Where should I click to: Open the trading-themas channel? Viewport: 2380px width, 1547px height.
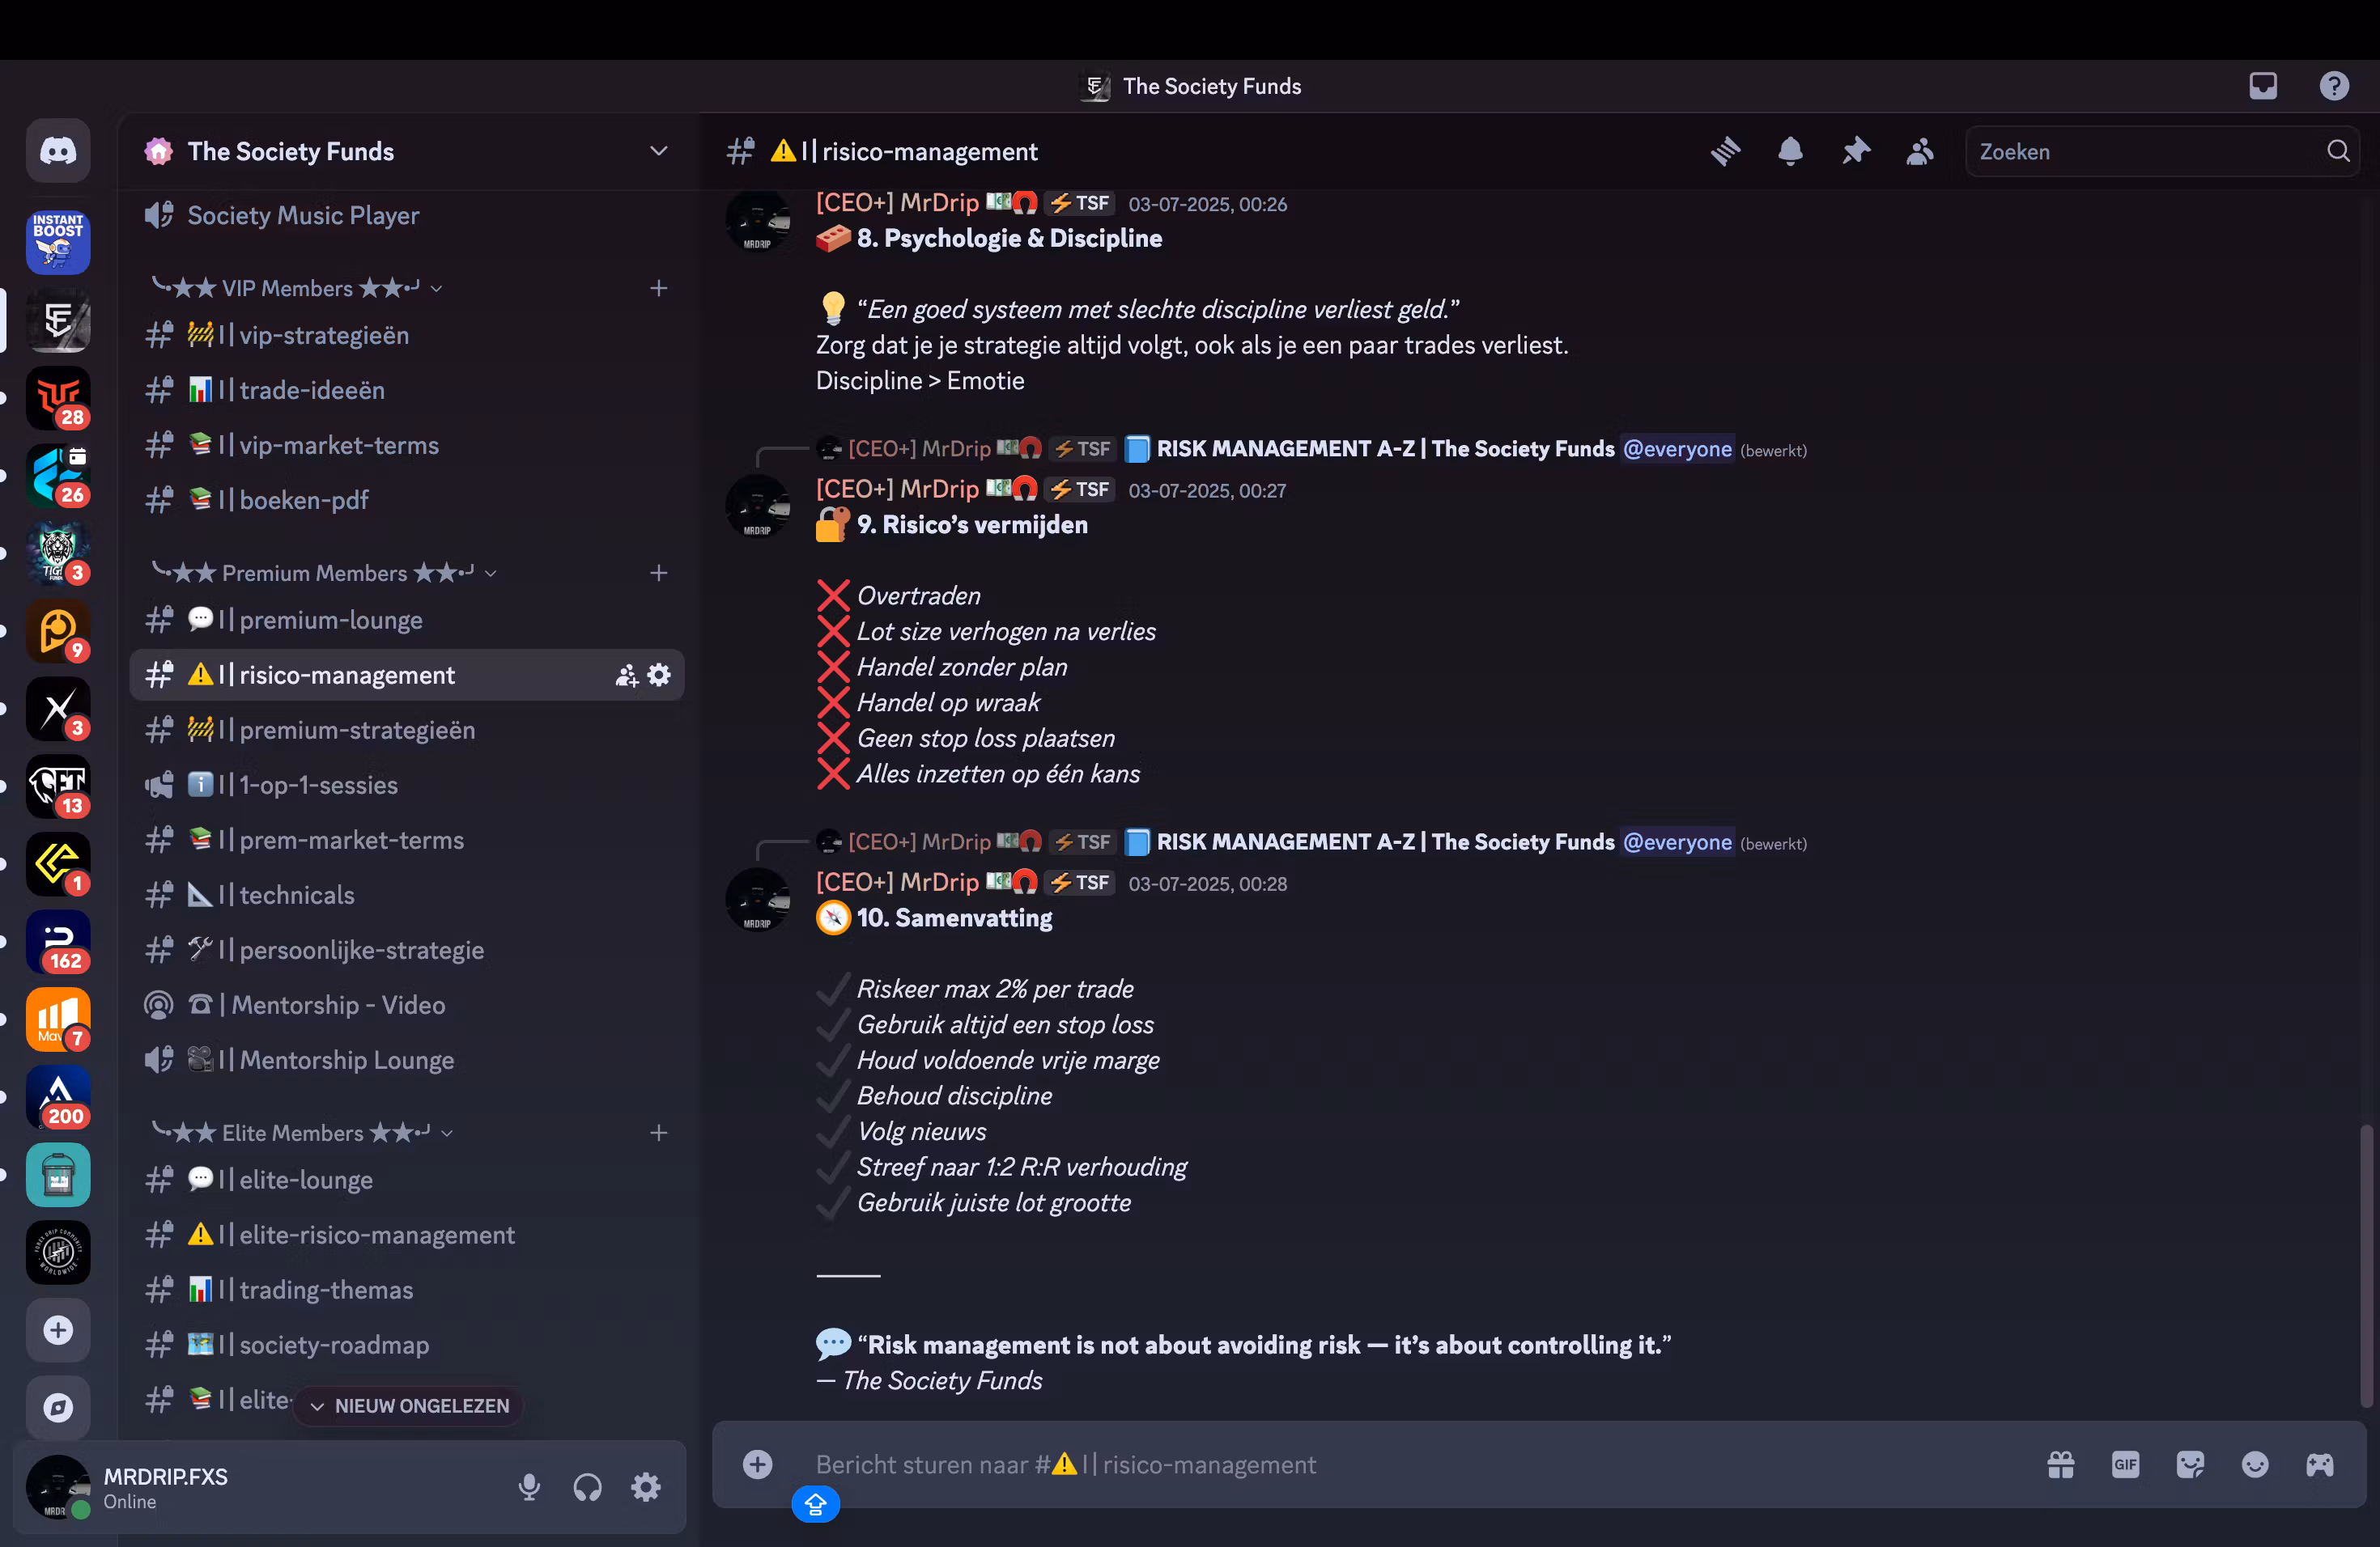point(408,1289)
